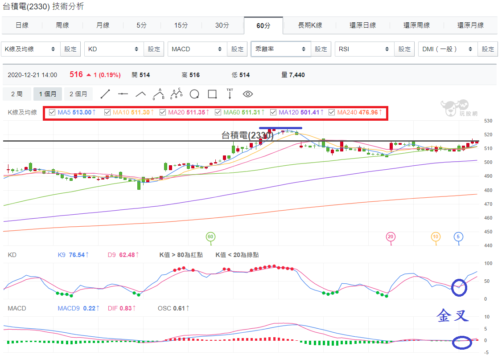Switch to the 還原月線 tab
This screenshot has height=355, width=502.
pyautogui.click(x=470, y=25)
